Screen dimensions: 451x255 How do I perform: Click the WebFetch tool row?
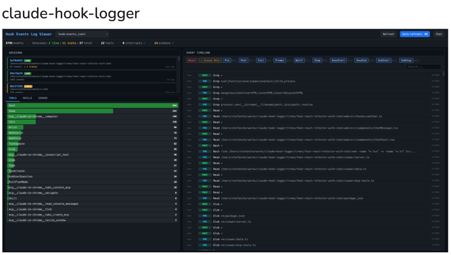pyautogui.click(x=92, y=138)
